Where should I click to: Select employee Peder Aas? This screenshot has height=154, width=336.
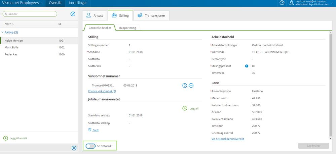(x=39, y=54)
